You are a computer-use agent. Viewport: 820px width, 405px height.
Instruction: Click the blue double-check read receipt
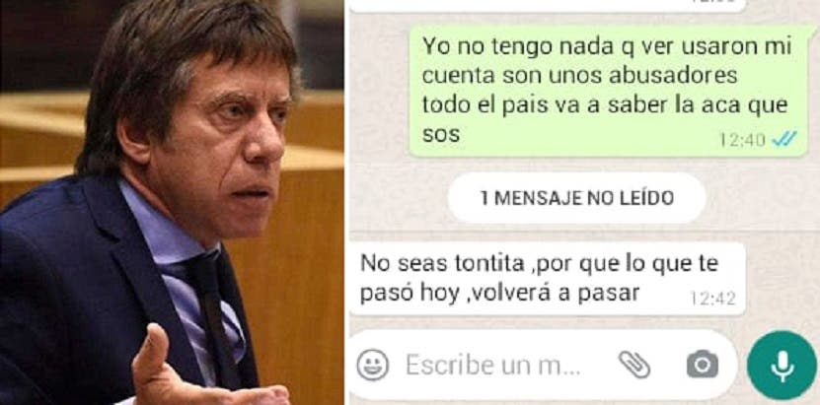click(x=784, y=139)
